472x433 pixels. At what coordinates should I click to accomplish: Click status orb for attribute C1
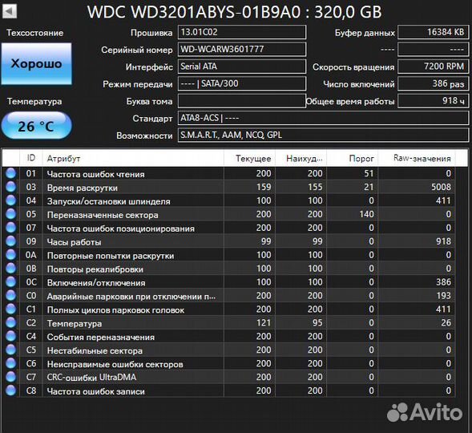pos(11,310)
